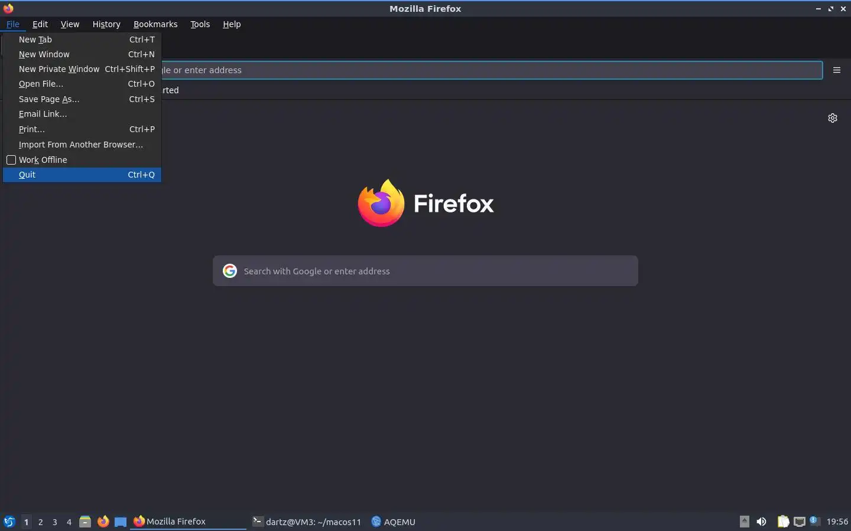Image resolution: width=851 pixels, height=531 pixels.
Task: Open the Edit menu
Action: [40, 24]
